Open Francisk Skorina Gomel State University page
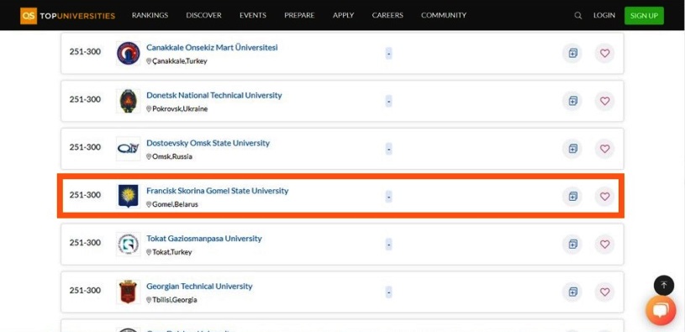Screen dimensions: 685x332 [217, 191]
